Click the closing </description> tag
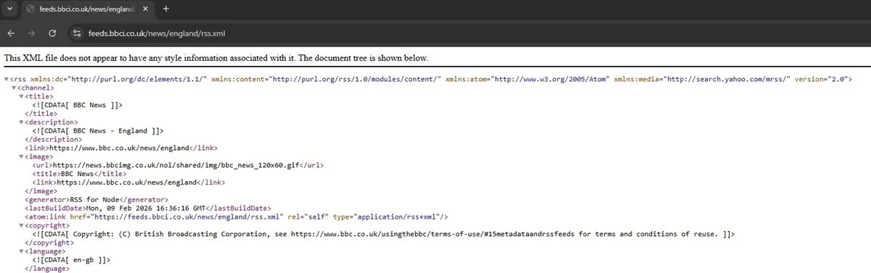Image resolution: width=871 pixels, height=273 pixels. [54, 139]
